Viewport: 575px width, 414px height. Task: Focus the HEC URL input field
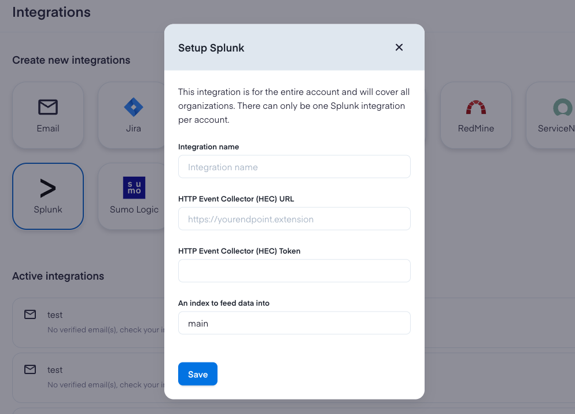pos(294,219)
